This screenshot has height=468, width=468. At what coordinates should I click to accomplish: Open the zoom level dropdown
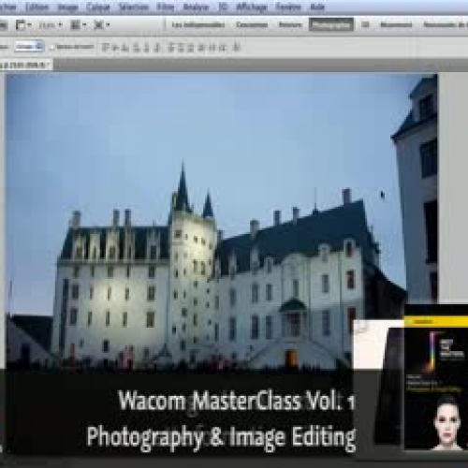(51, 24)
